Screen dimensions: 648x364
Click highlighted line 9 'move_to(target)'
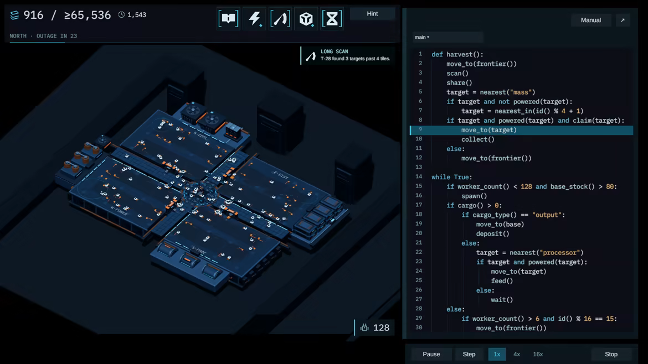(489, 130)
